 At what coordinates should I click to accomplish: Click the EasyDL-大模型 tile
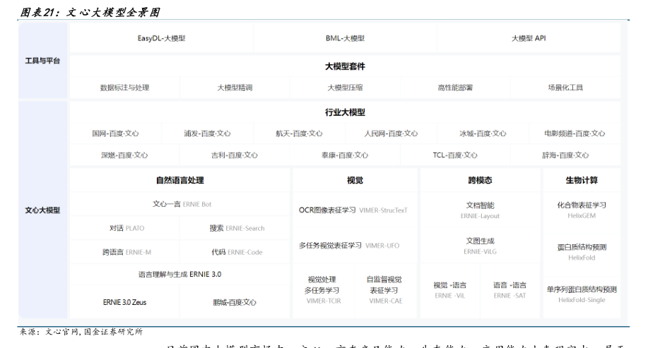tap(161, 38)
